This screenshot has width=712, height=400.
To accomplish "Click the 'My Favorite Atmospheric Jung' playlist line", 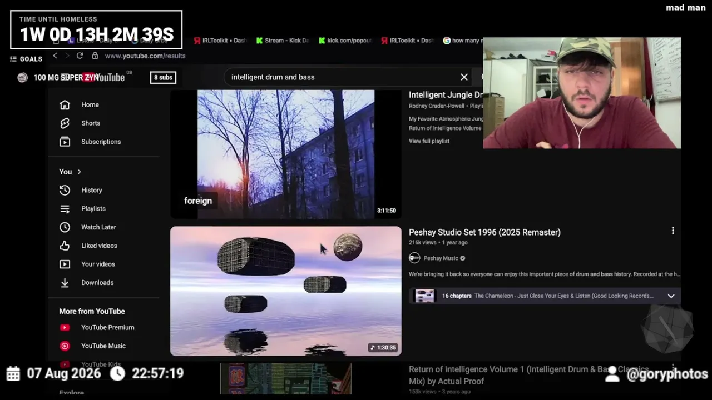I will click(x=446, y=119).
